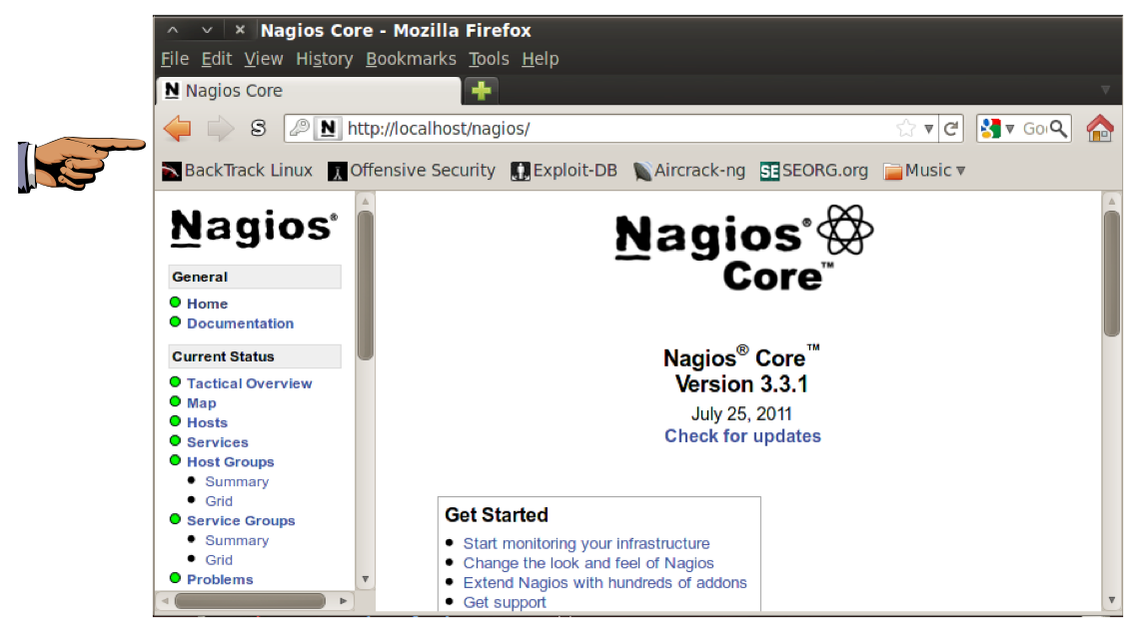The image size is (1138, 631).
Task: Click sidebar scrollbar down arrow
Action: click(x=365, y=579)
